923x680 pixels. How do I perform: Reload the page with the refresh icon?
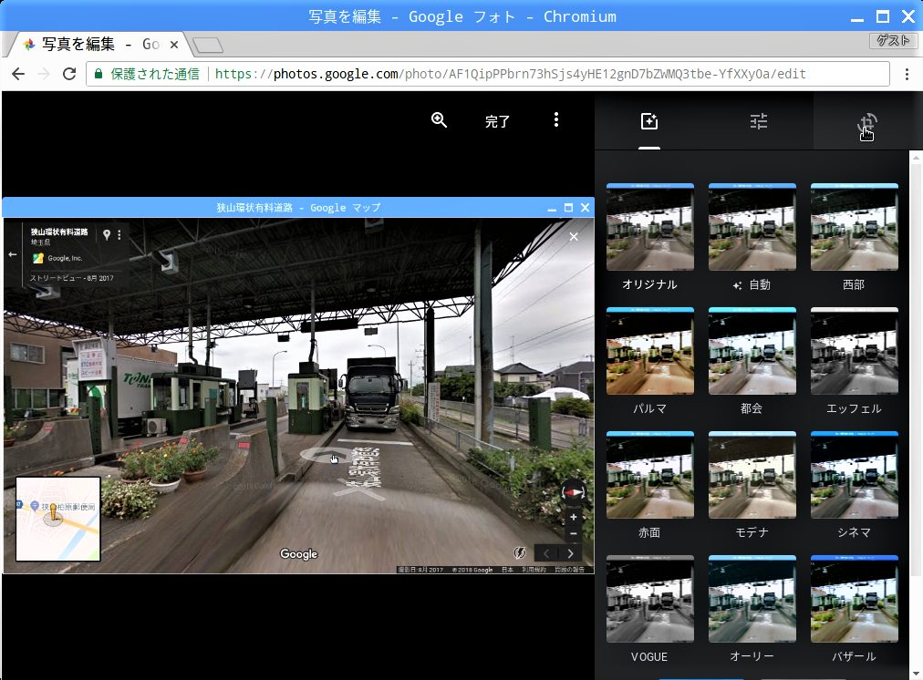(x=69, y=74)
